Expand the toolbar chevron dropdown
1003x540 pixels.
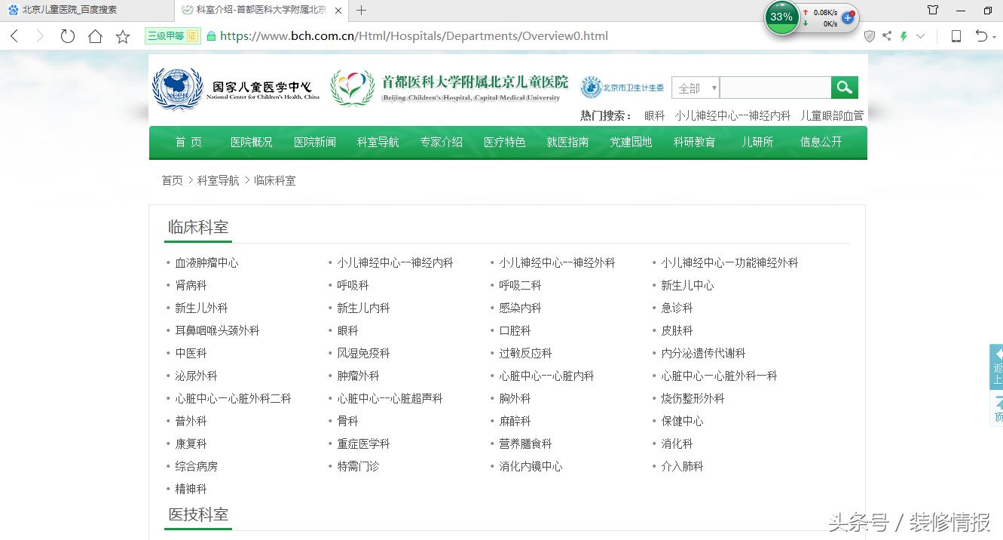click(919, 35)
